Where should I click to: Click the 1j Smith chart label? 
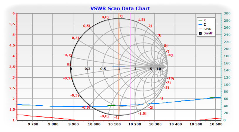[121, 16]
